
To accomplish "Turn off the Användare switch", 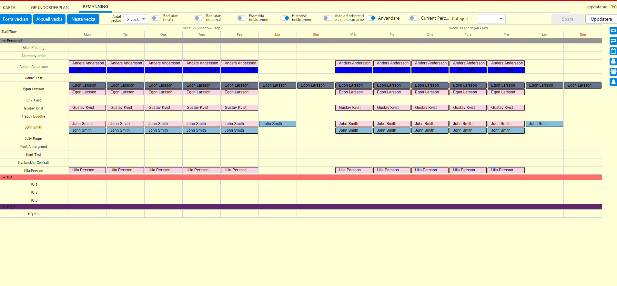I will 371,18.
